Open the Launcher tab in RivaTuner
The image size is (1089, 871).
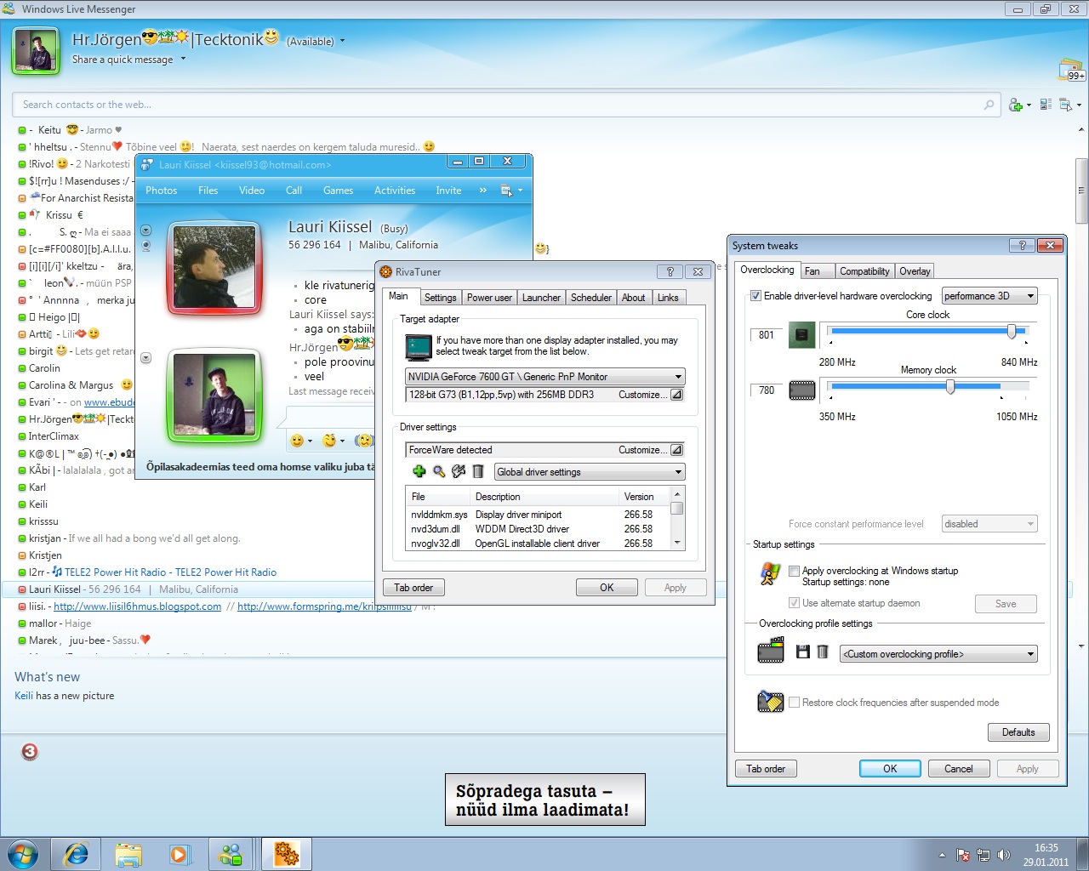(541, 298)
